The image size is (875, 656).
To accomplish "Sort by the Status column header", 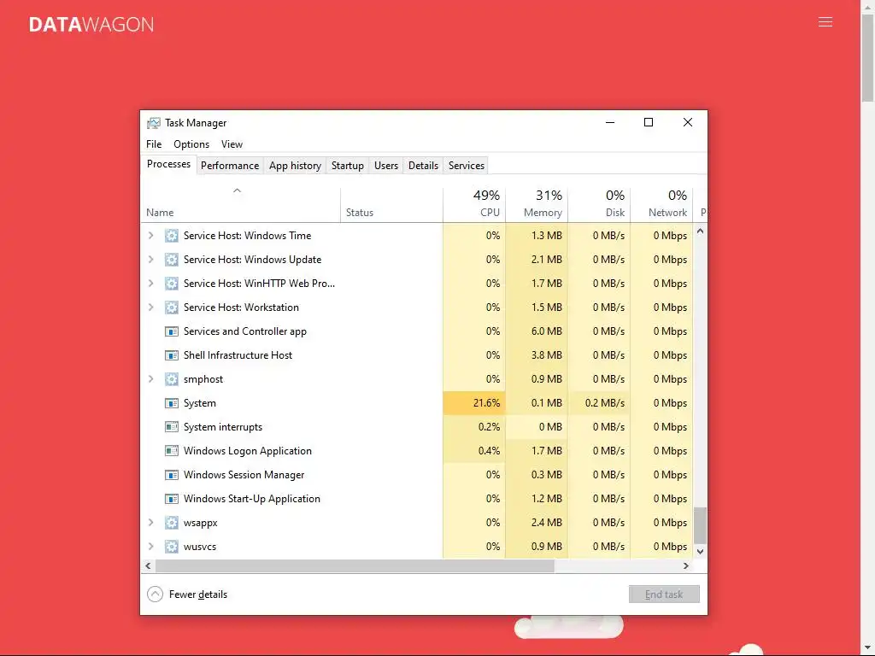I will point(391,203).
